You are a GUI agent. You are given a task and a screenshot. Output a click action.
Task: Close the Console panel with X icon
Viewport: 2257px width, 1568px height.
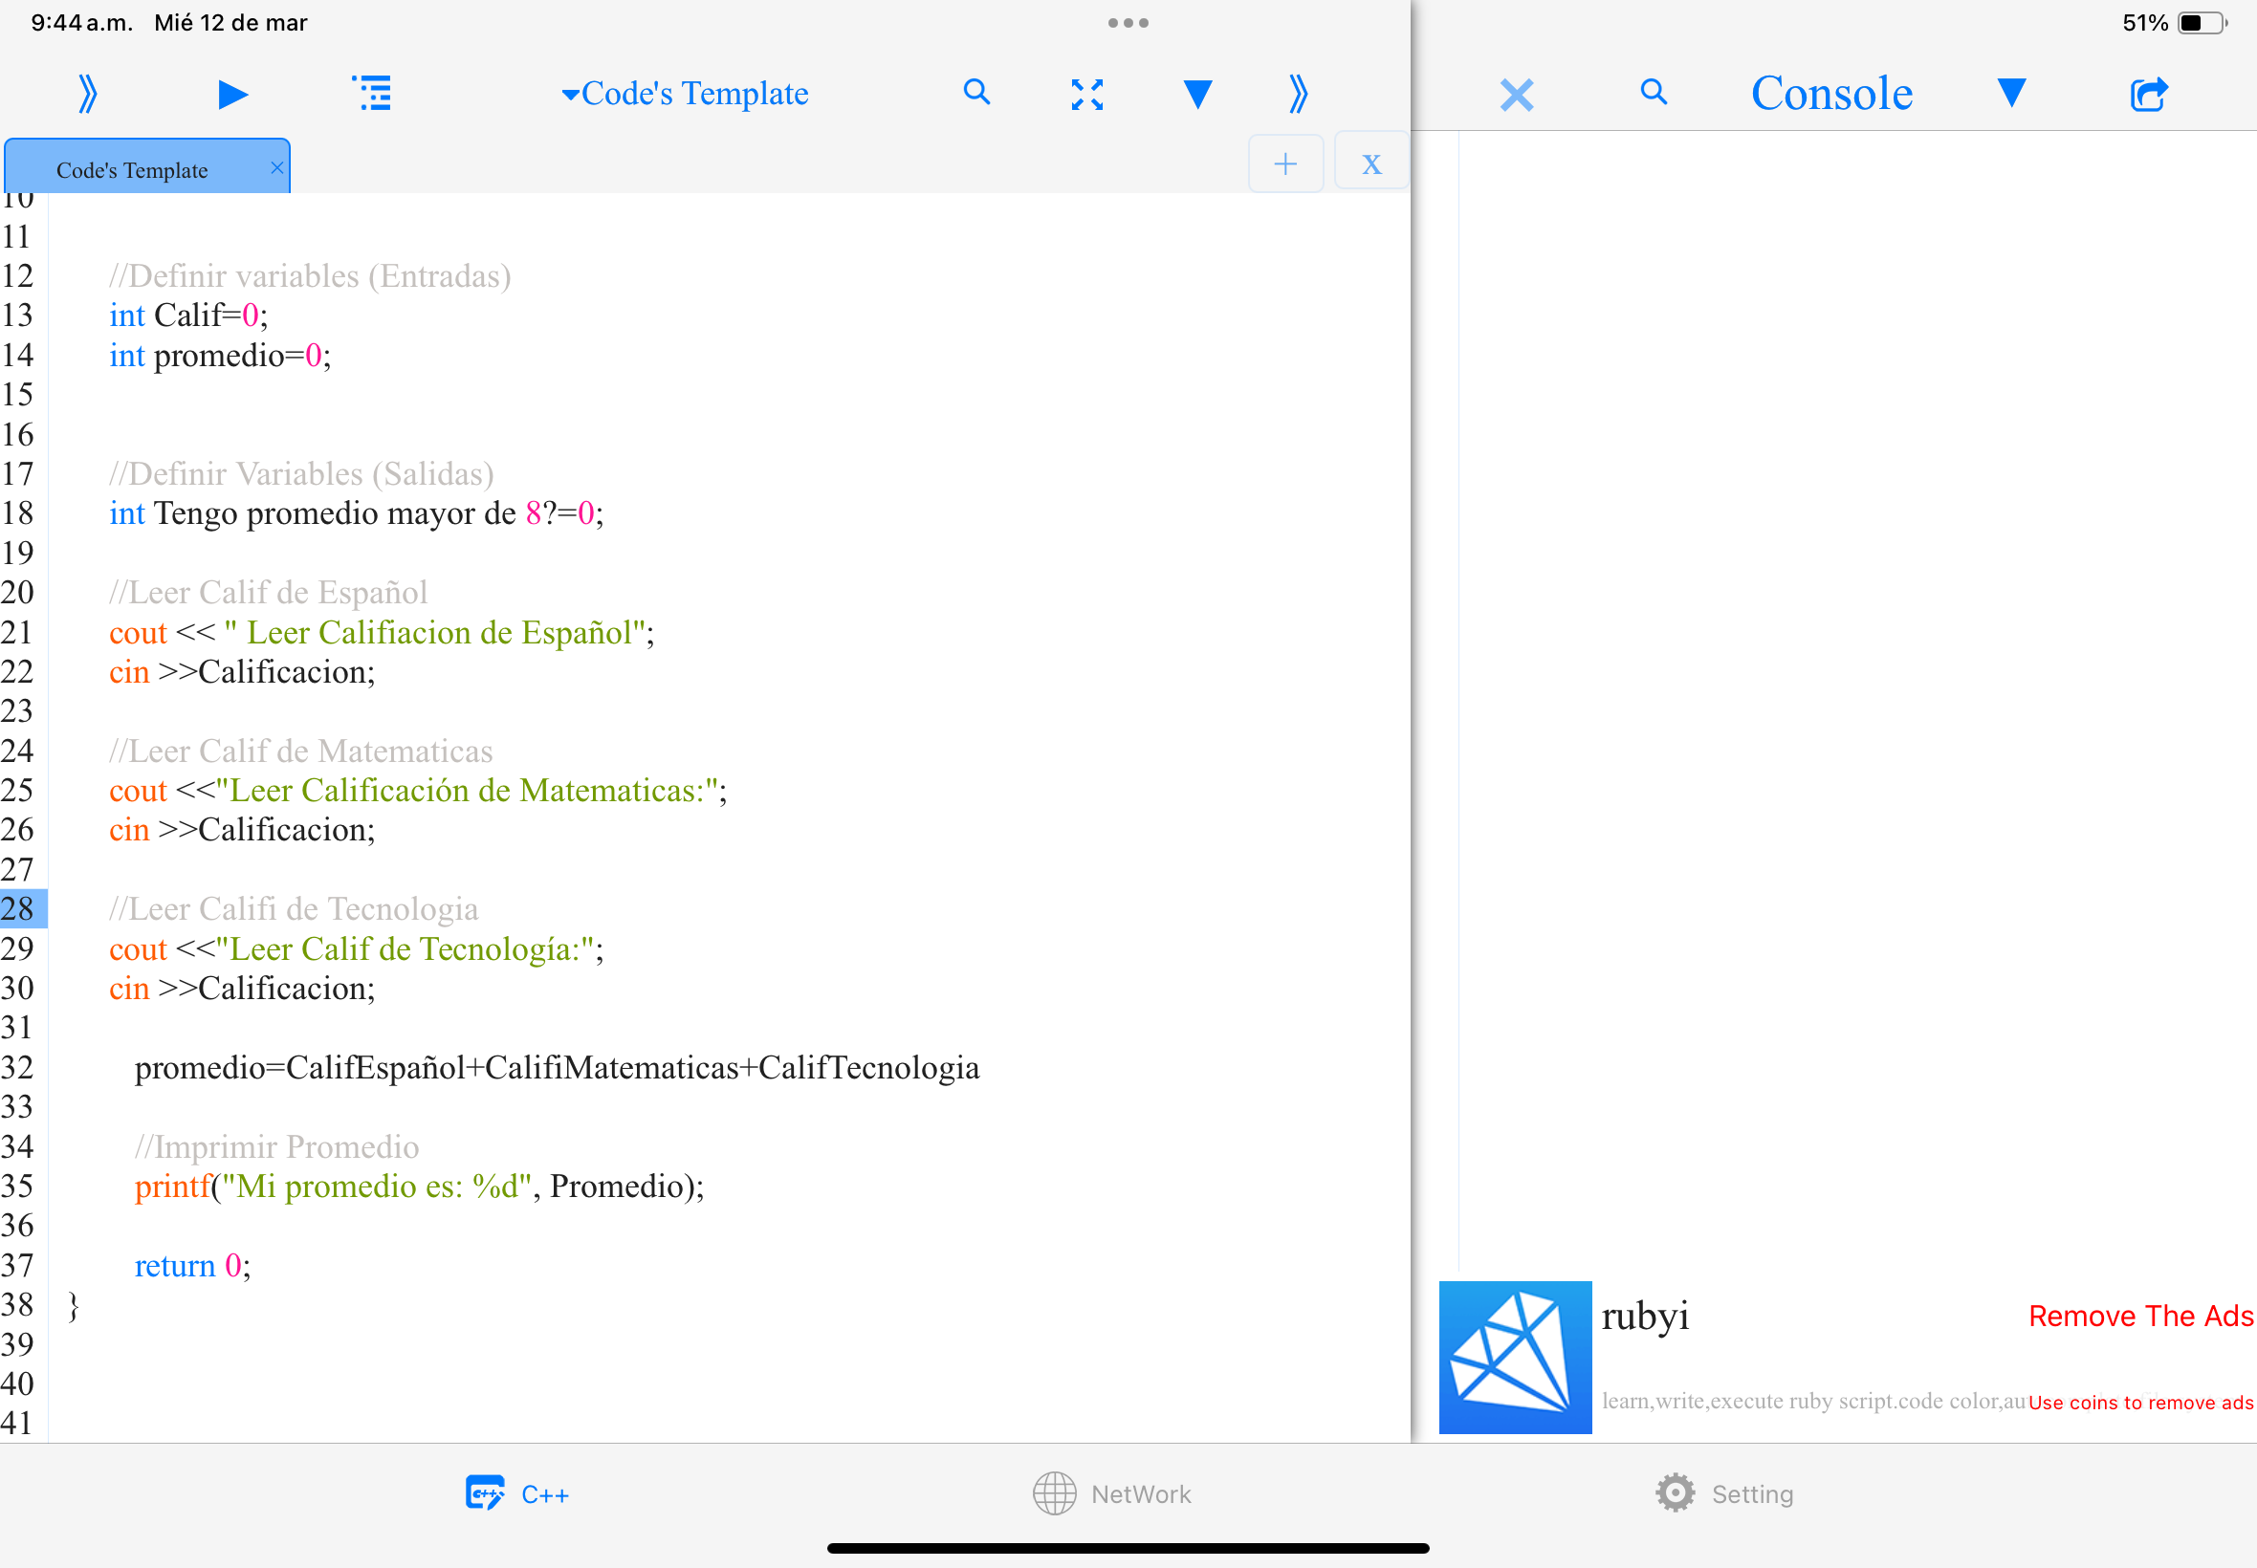coord(1516,96)
